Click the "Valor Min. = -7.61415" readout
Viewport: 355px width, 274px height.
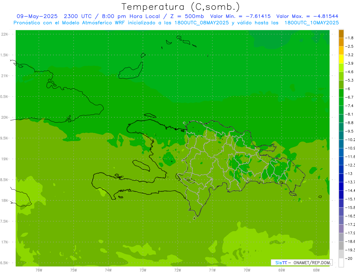point(241,16)
